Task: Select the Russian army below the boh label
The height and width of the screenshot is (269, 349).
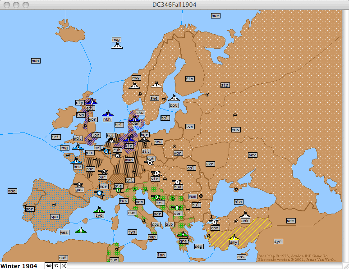Action: 150,163
